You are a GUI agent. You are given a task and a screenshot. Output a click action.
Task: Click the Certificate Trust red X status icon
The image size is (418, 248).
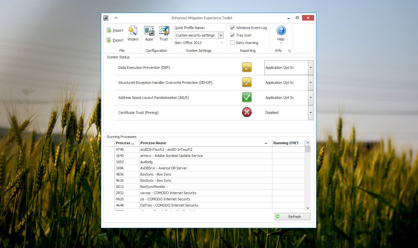pos(247,113)
